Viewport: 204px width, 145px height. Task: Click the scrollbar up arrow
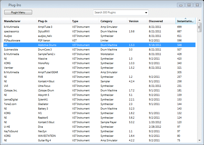coord(199,20)
